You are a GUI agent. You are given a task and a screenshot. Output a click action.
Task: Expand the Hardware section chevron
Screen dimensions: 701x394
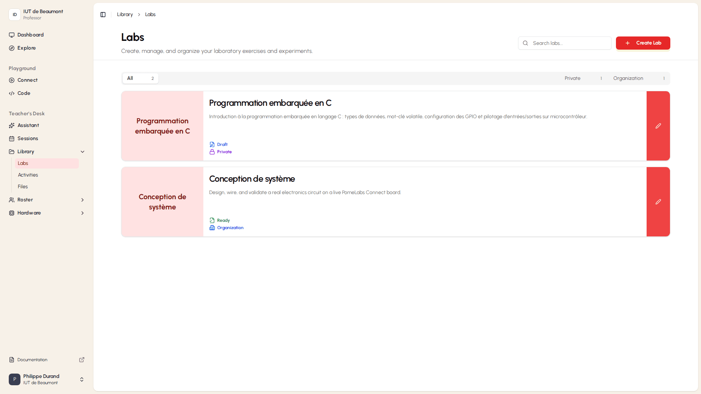[x=83, y=213]
